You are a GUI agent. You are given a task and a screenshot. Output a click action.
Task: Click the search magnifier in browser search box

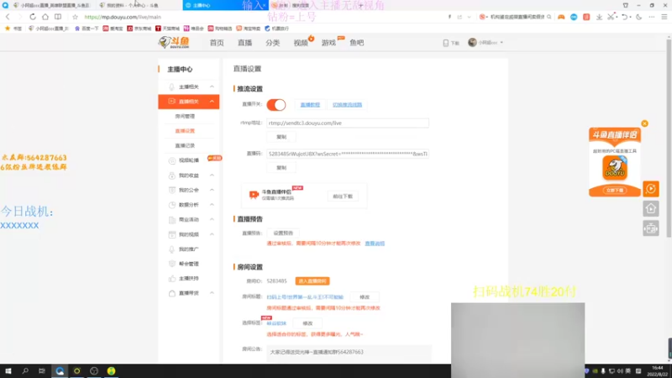click(x=549, y=17)
